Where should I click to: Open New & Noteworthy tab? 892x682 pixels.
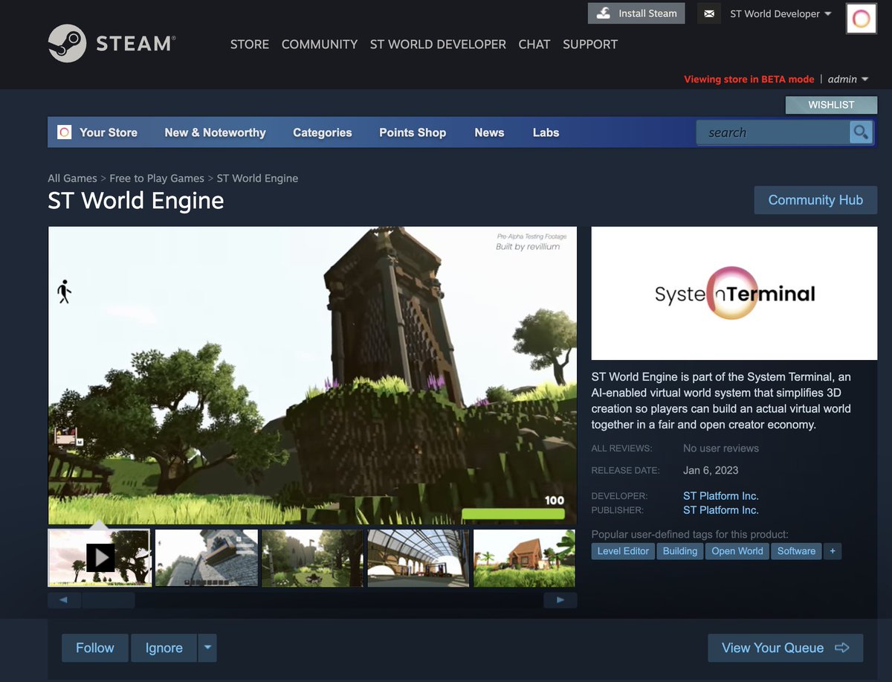215,132
